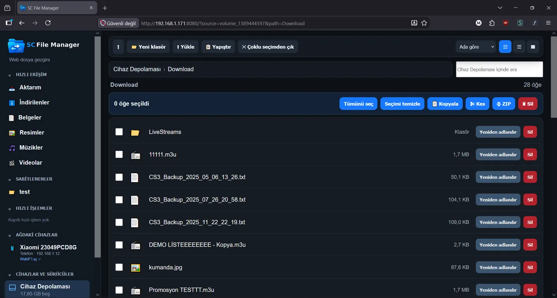Click the Seçimi temizle button
The height and width of the screenshot is (298, 557).
click(x=402, y=104)
